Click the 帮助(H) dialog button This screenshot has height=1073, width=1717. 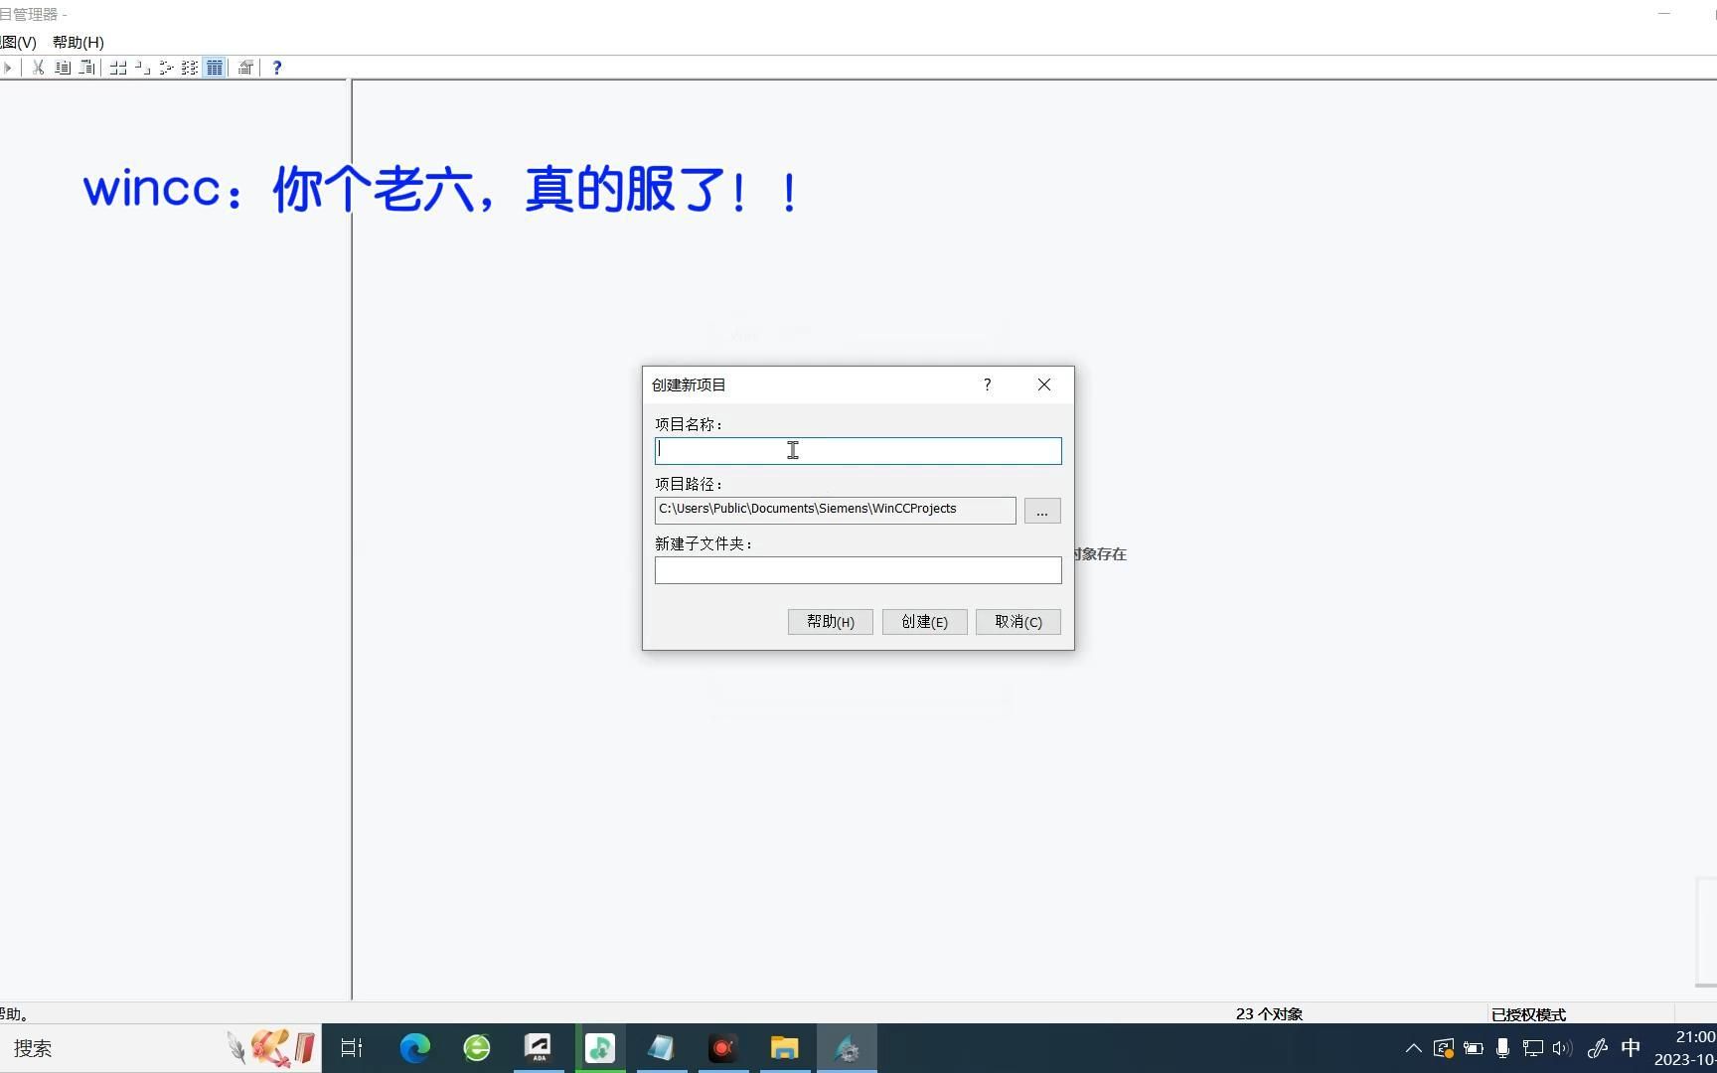point(831,622)
